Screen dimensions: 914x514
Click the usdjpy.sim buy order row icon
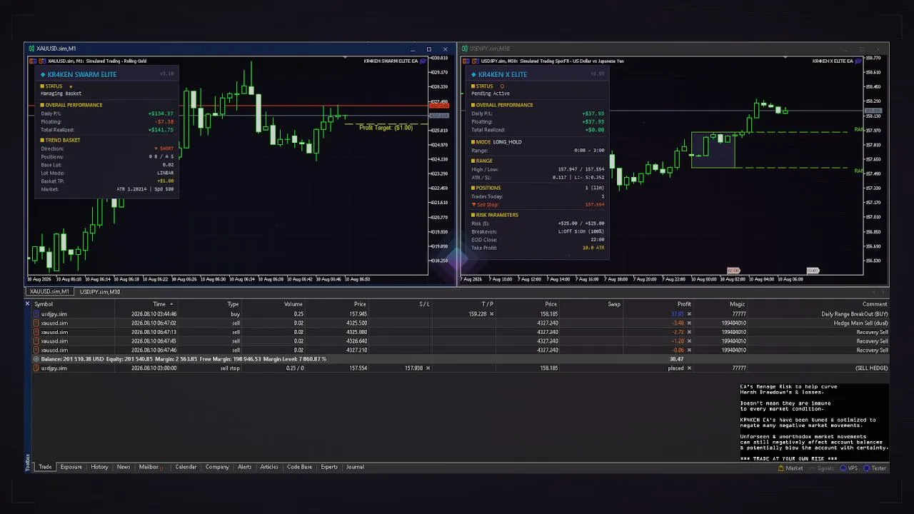[x=36, y=314]
